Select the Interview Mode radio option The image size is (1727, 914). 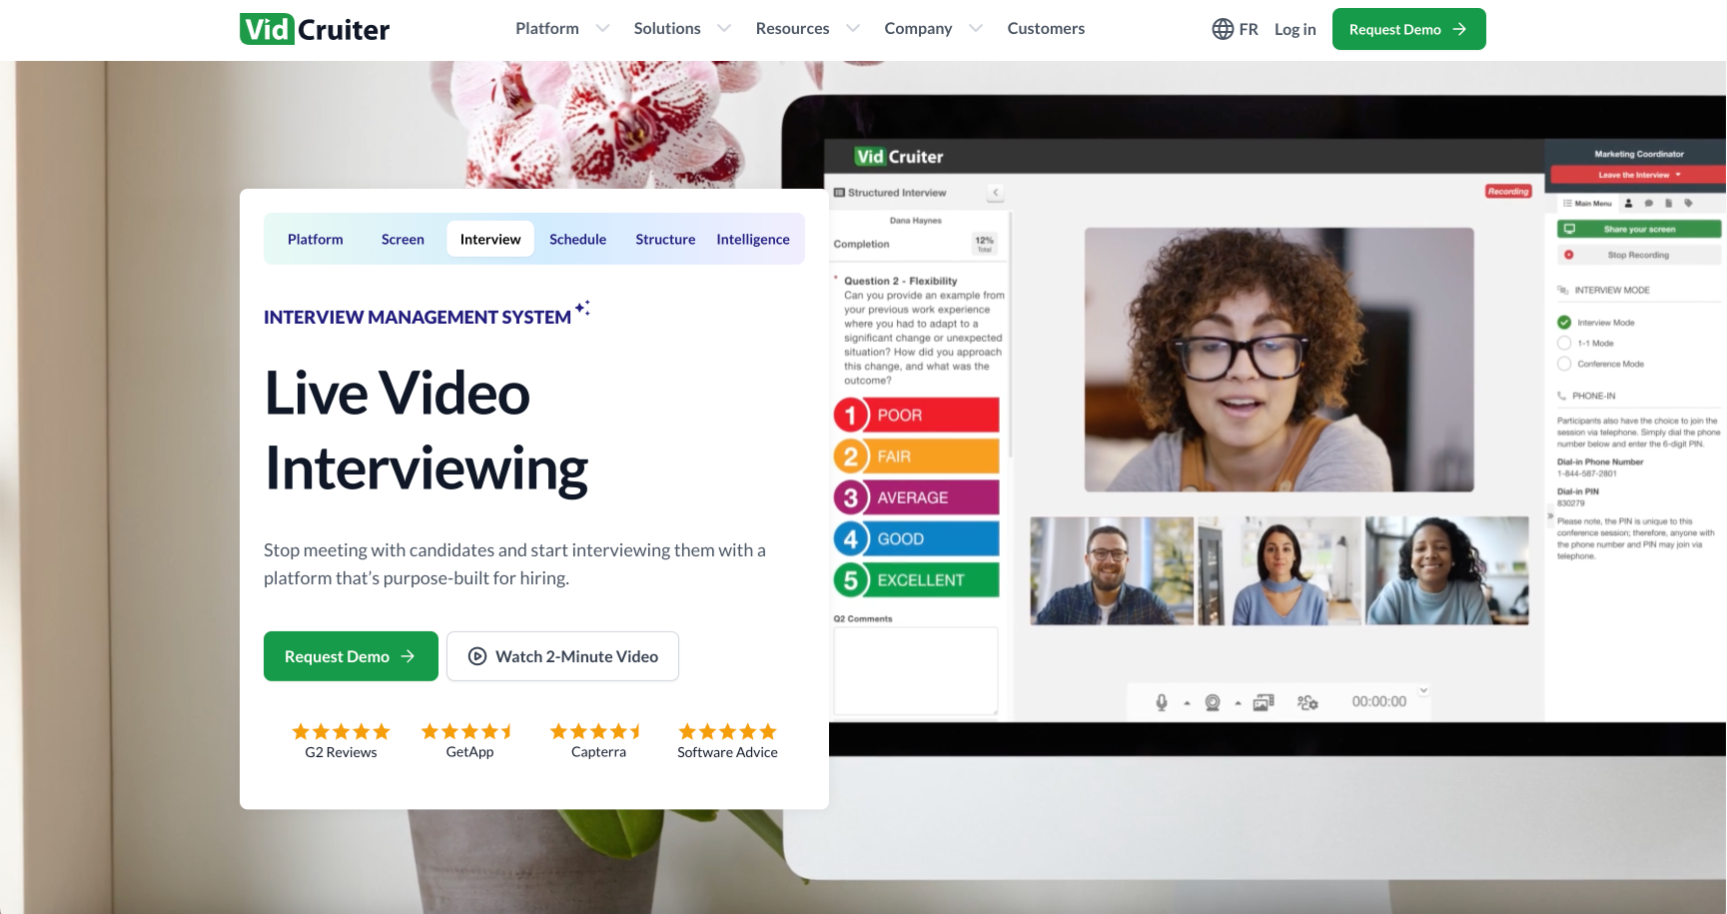[x=1564, y=323]
